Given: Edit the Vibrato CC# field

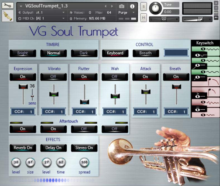Looking at the screenshot, I should click(54, 112).
